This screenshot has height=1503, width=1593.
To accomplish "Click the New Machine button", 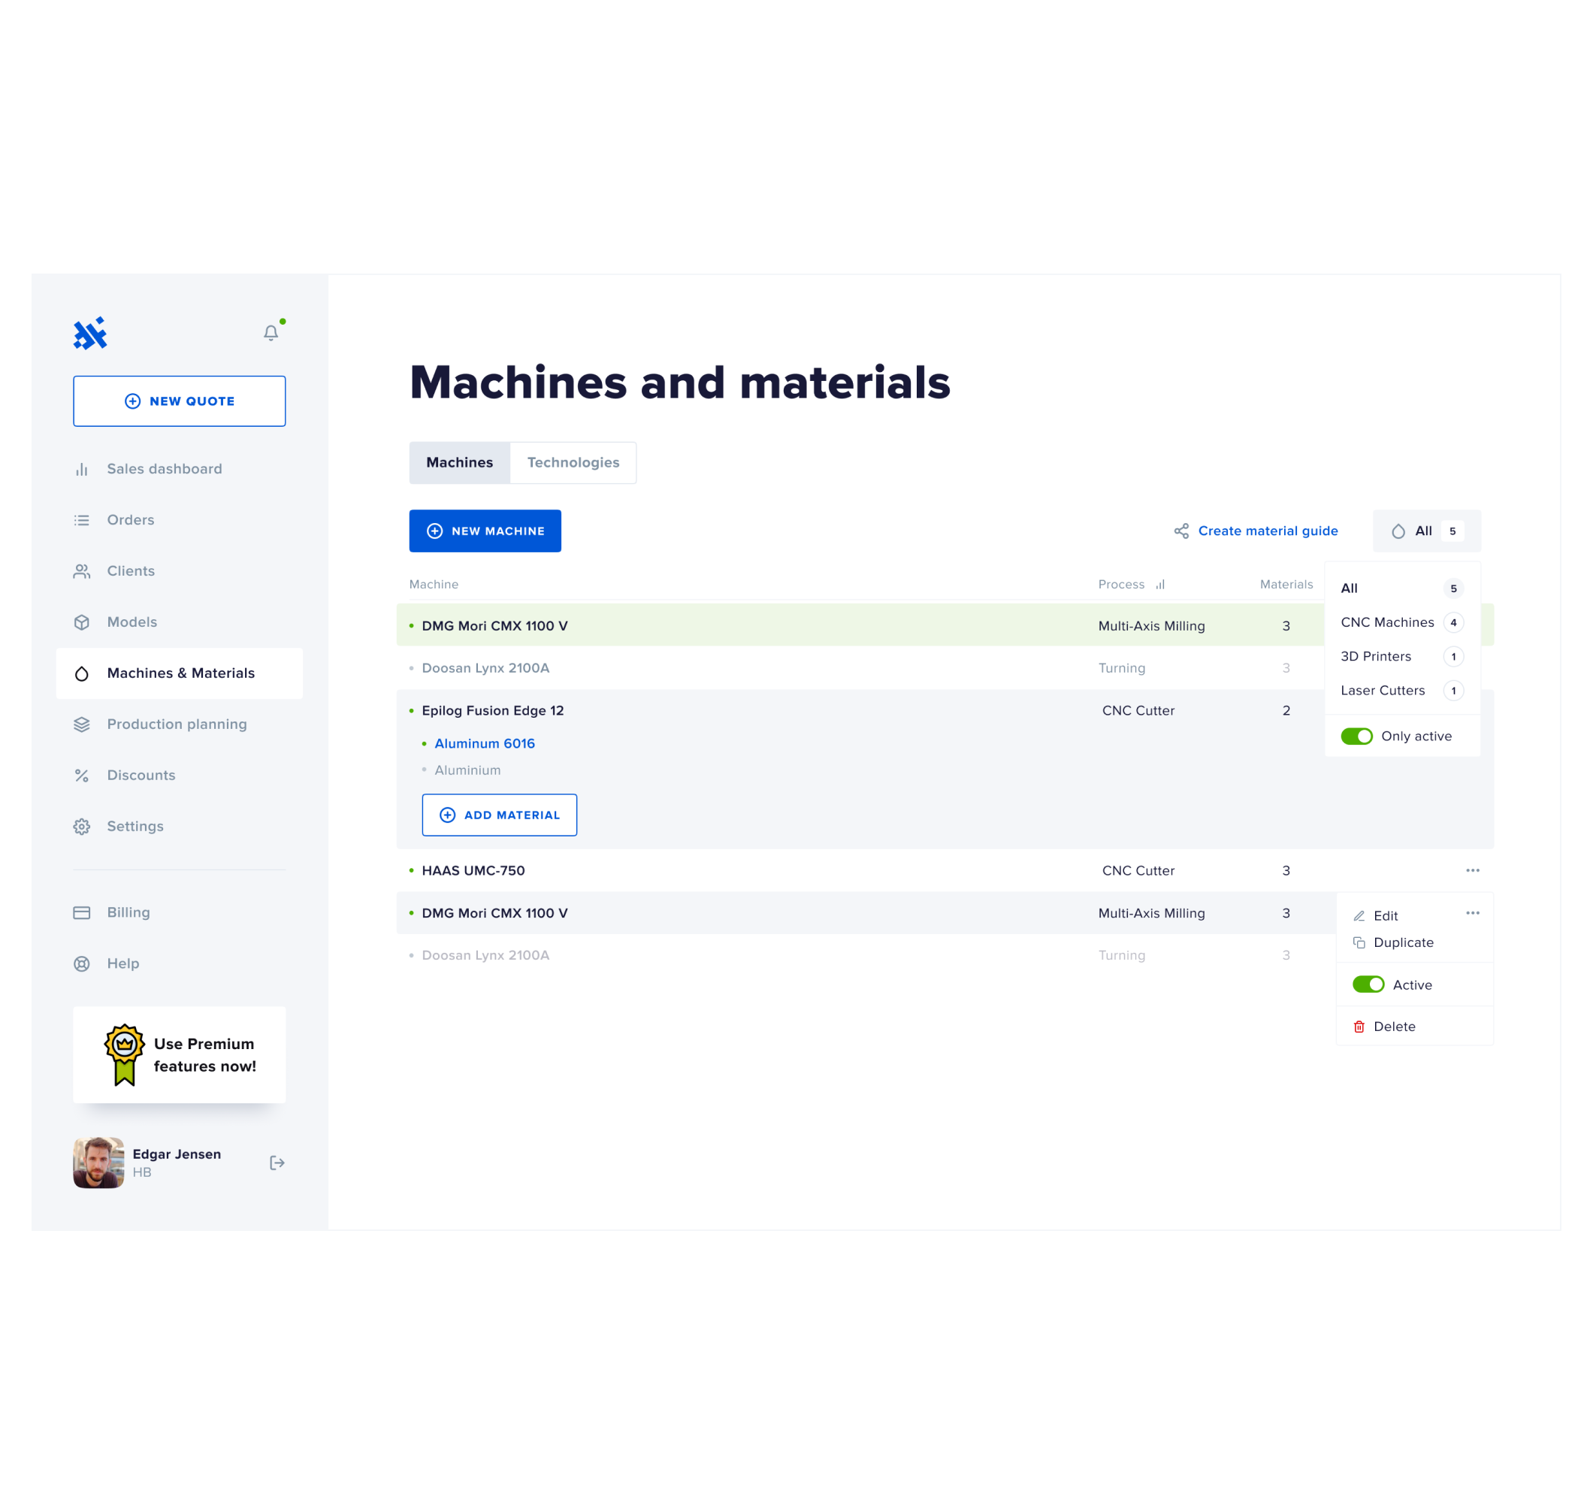I will click(485, 531).
